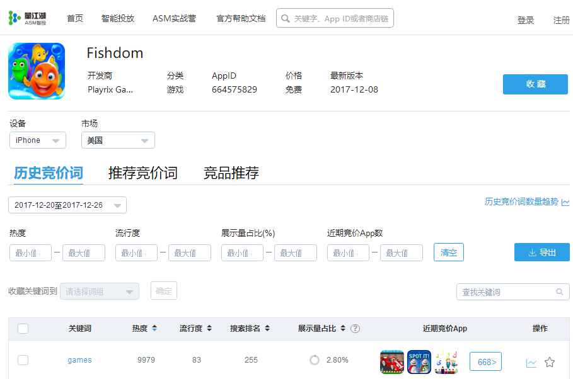This screenshot has width=573, height=379.
Task: Expand the 市场 美国 dropdown
Action: [x=118, y=140]
